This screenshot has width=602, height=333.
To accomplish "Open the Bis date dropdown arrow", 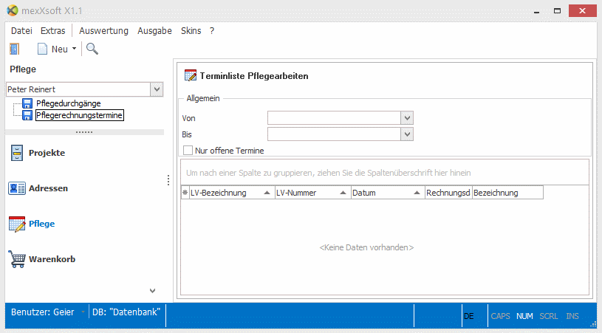I will click(407, 134).
